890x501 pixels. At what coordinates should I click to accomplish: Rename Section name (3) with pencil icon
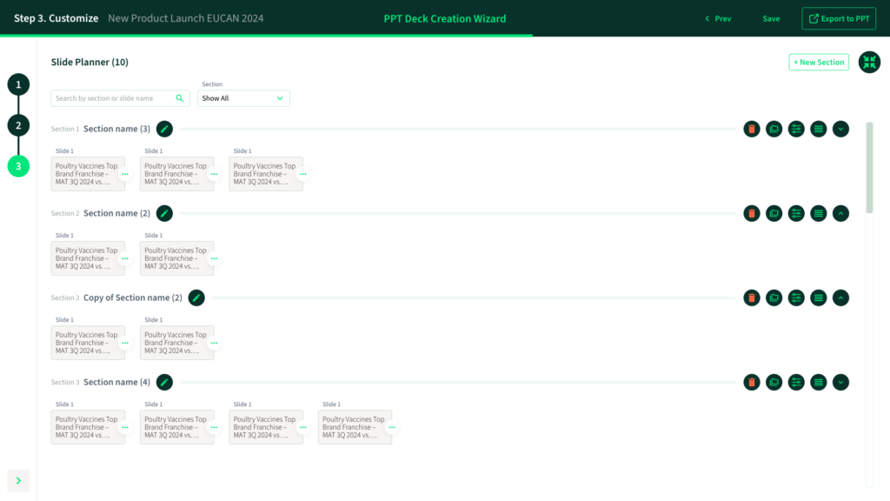click(164, 129)
